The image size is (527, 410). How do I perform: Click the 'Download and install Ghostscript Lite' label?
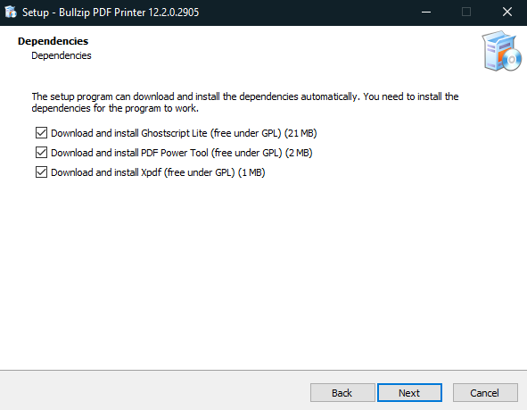pyautogui.click(x=128, y=133)
